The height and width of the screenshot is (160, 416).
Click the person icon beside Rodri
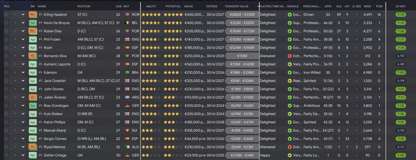pos(40,48)
